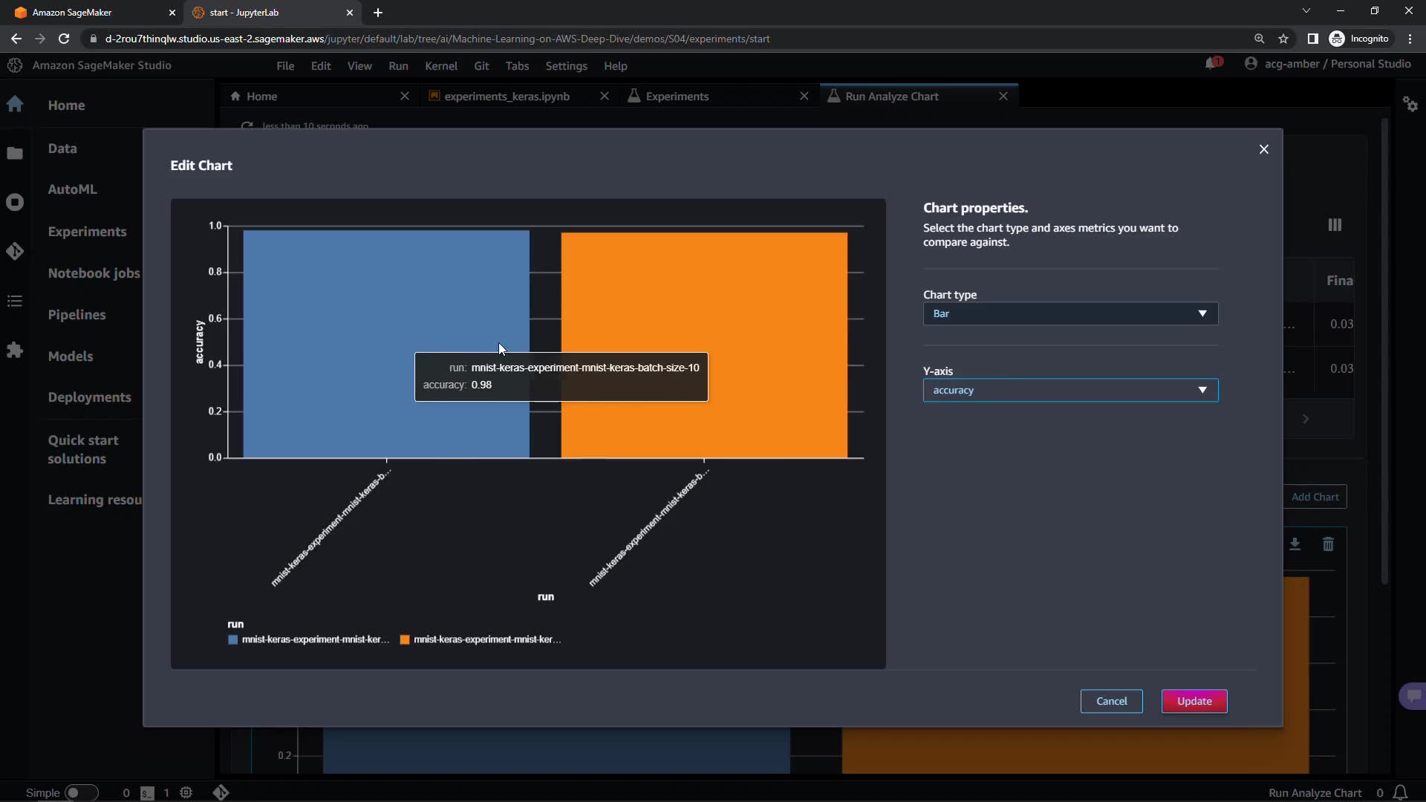Click the Update button

(x=1194, y=701)
